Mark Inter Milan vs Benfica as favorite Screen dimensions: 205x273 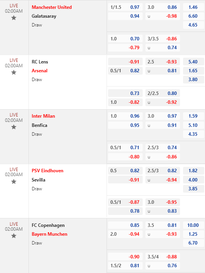[x=14, y=127]
